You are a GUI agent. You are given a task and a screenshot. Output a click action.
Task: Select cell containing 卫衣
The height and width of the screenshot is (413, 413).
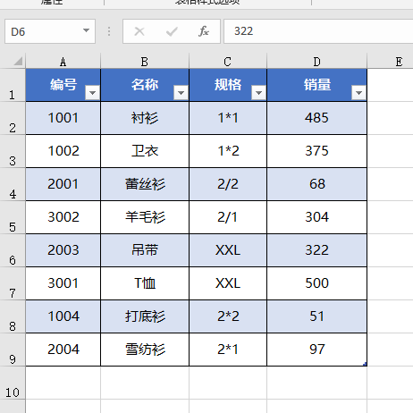click(x=145, y=151)
